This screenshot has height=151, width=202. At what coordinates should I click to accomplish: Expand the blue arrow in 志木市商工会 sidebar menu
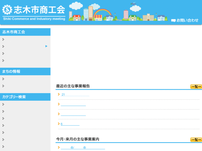pos(46,46)
